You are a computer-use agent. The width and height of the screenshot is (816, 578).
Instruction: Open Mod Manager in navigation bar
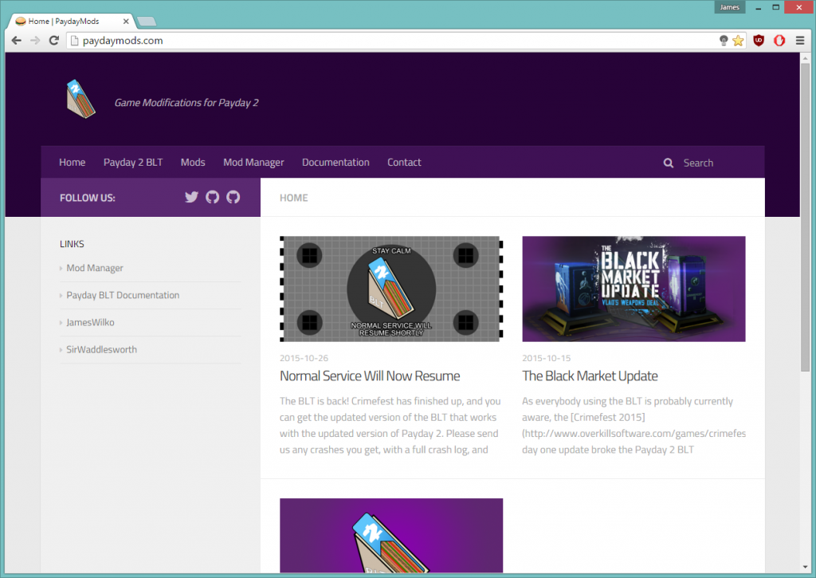253,163
